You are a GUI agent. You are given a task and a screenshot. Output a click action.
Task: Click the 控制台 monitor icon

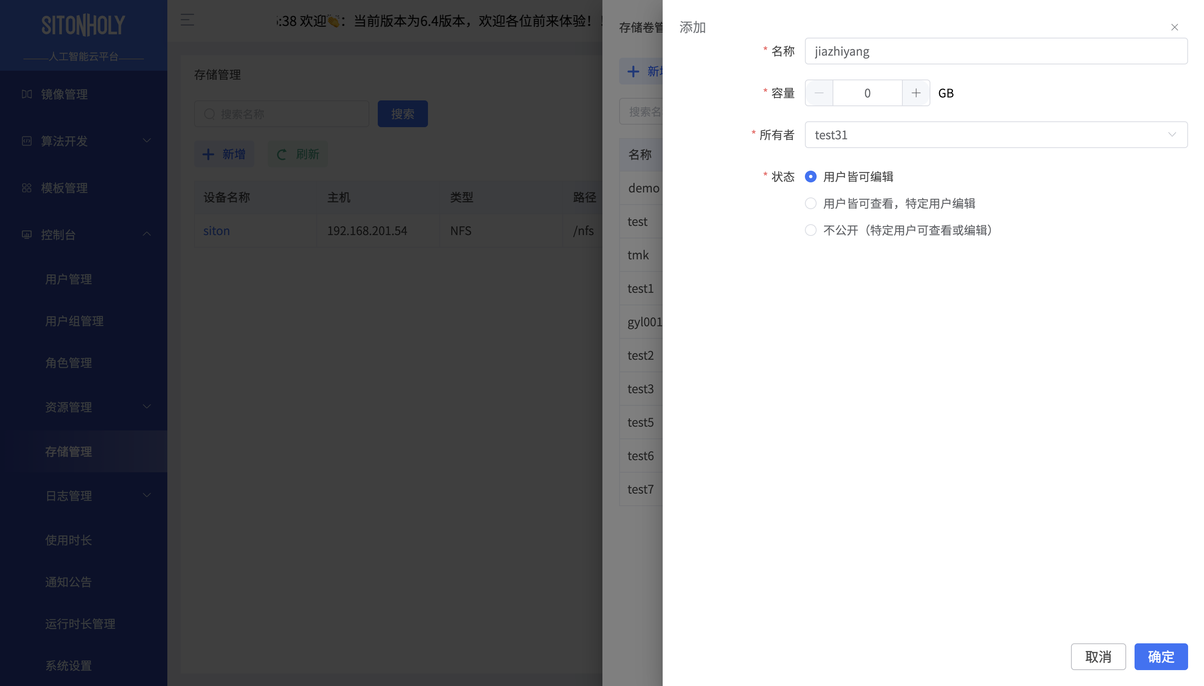pyautogui.click(x=27, y=235)
